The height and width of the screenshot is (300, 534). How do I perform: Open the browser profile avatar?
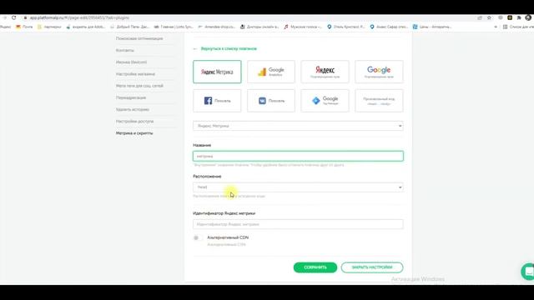point(528,17)
